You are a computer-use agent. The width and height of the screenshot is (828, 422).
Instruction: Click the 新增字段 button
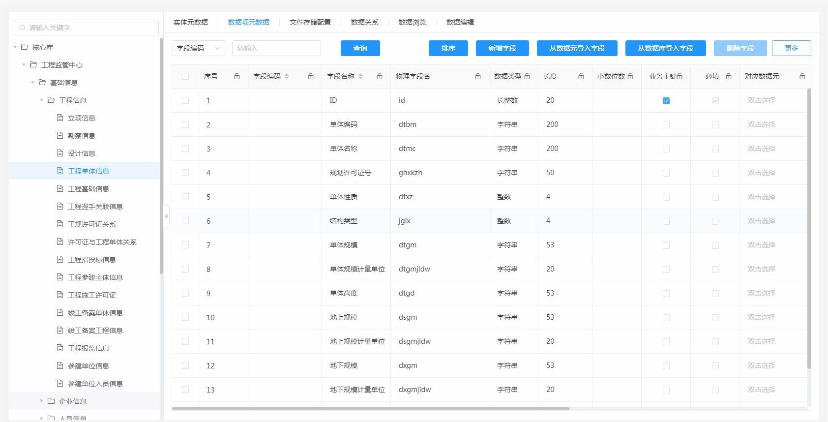click(502, 48)
